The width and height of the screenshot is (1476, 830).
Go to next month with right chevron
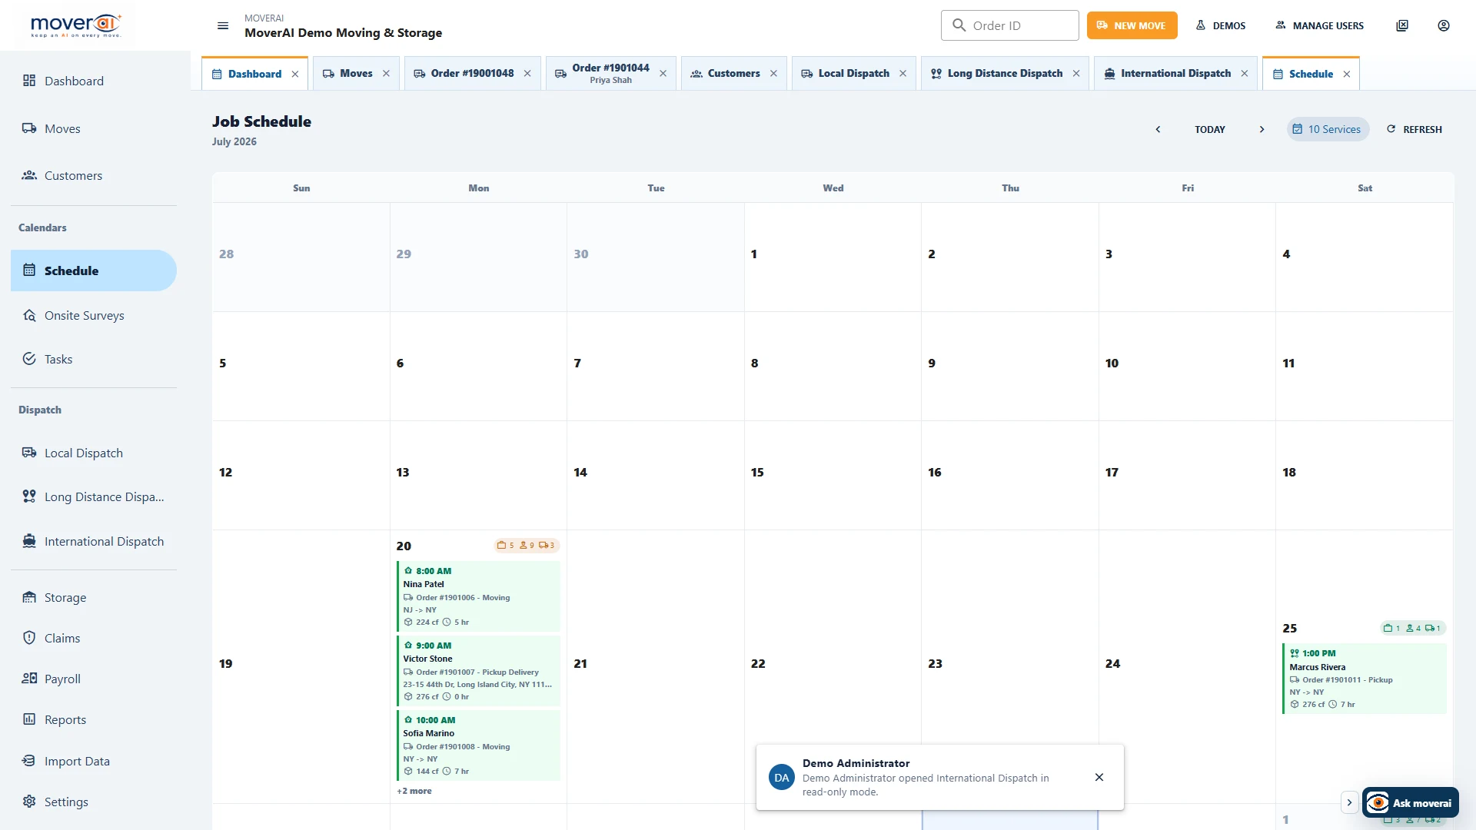(x=1262, y=129)
